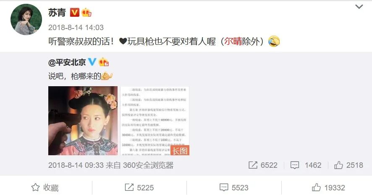
Task: Open the 360安全浏览器 source link
Action: point(148,165)
